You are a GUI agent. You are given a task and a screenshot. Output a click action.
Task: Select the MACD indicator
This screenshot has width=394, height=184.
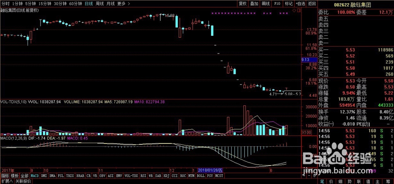(x=35, y=176)
